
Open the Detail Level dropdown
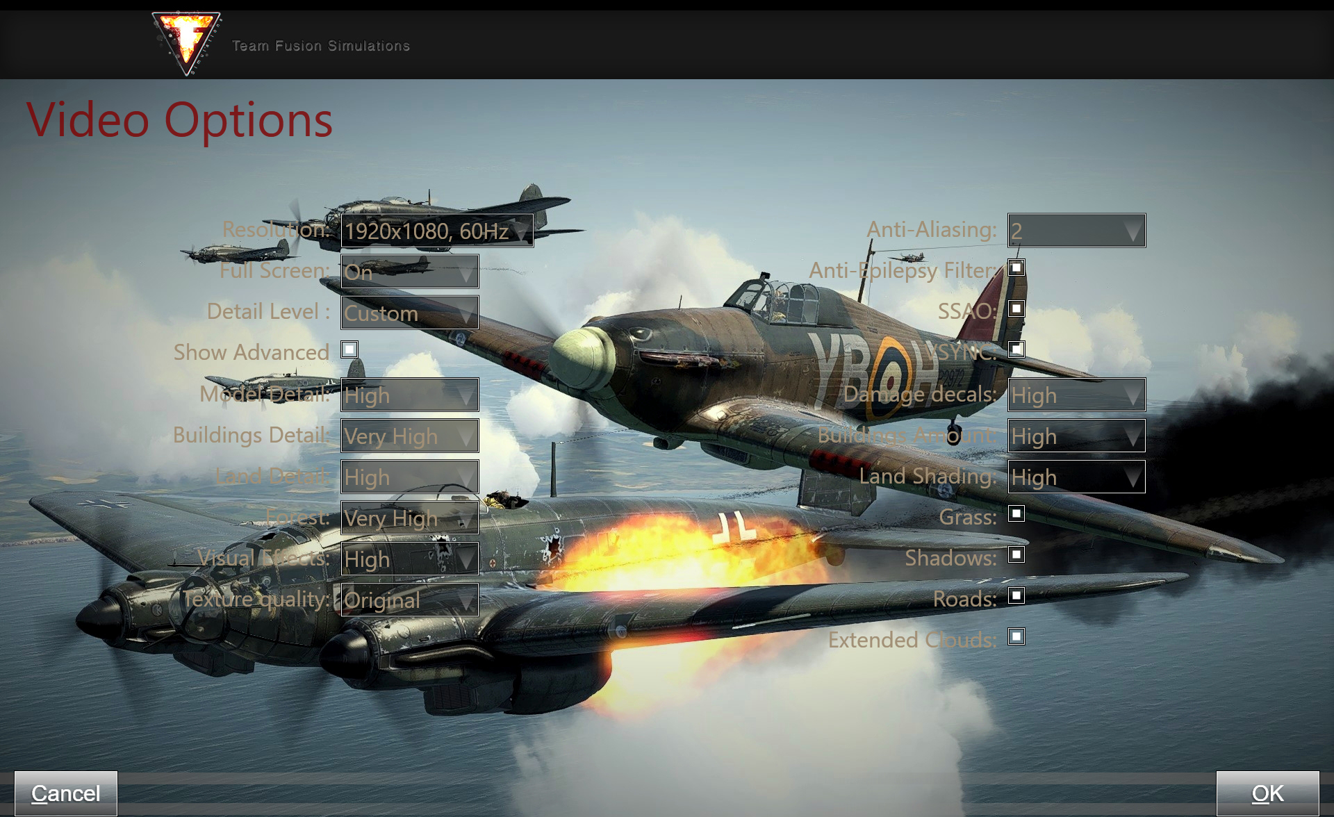coord(410,313)
